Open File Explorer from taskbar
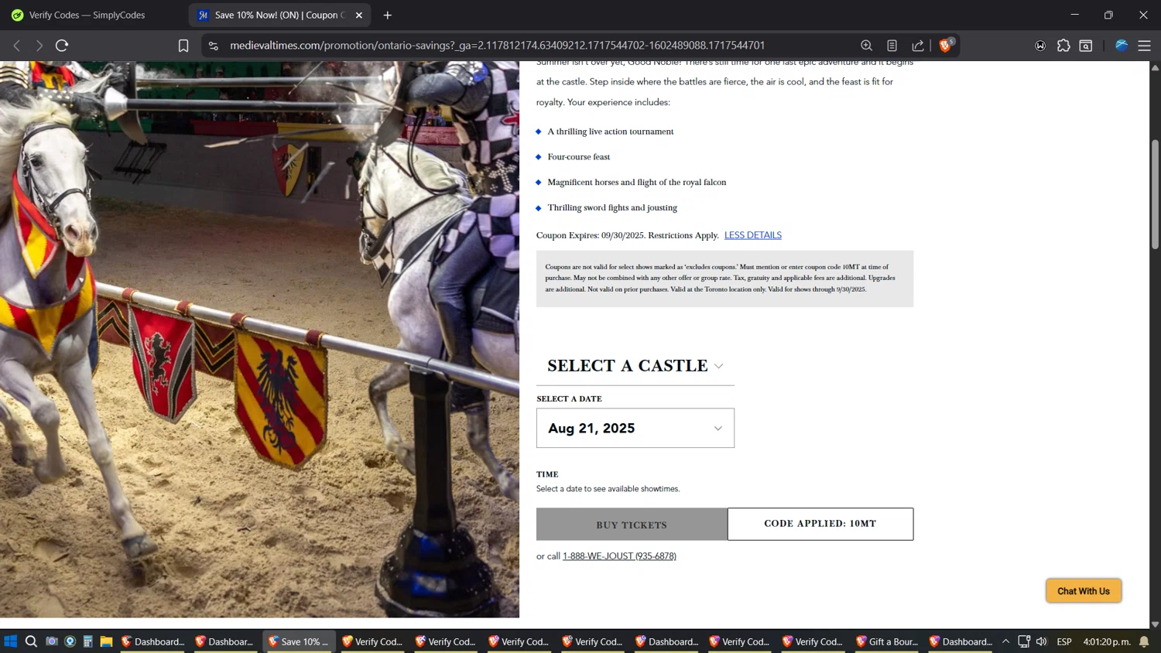Viewport: 1161px width, 653px height. pos(107,641)
